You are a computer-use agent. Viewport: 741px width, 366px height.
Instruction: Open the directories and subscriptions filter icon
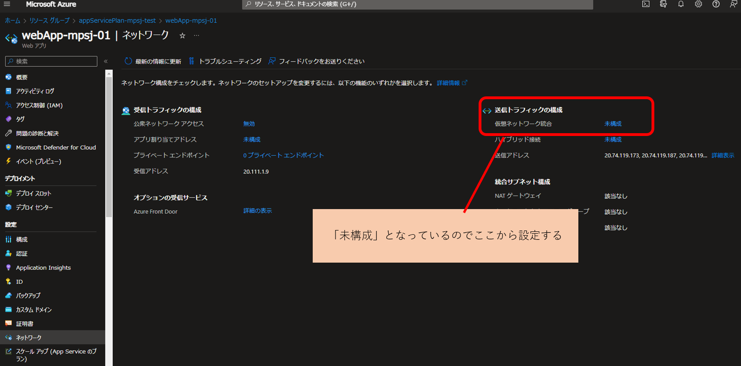(664, 4)
